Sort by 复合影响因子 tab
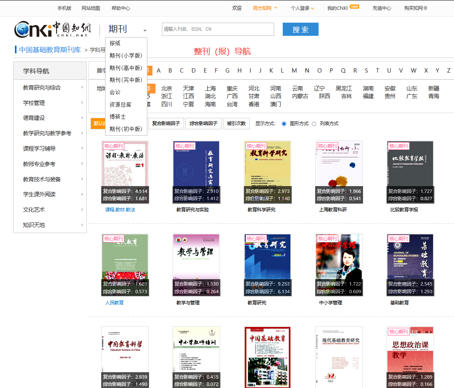The width and height of the screenshot is (454, 388). pos(166,123)
